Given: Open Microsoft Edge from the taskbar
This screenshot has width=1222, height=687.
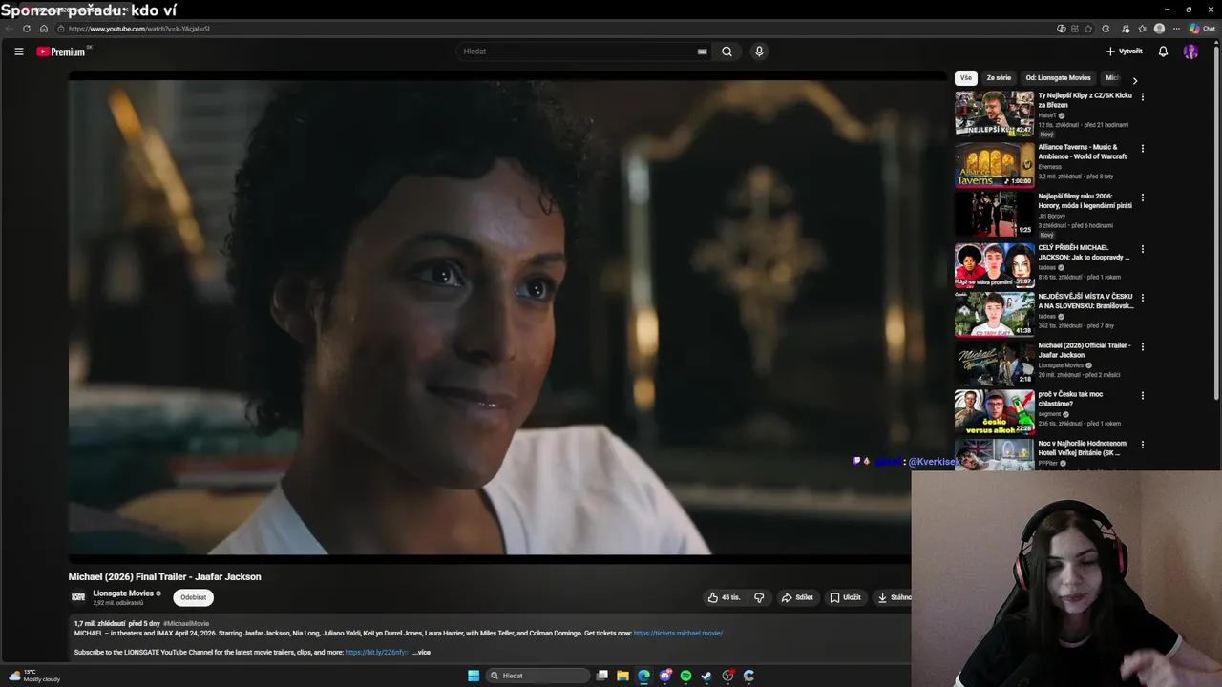Looking at the screenshot, I should pos(643,676).
